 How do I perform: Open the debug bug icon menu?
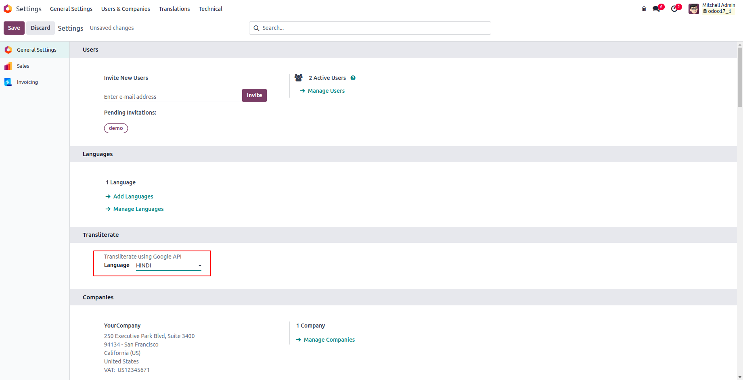coord(644,9)
